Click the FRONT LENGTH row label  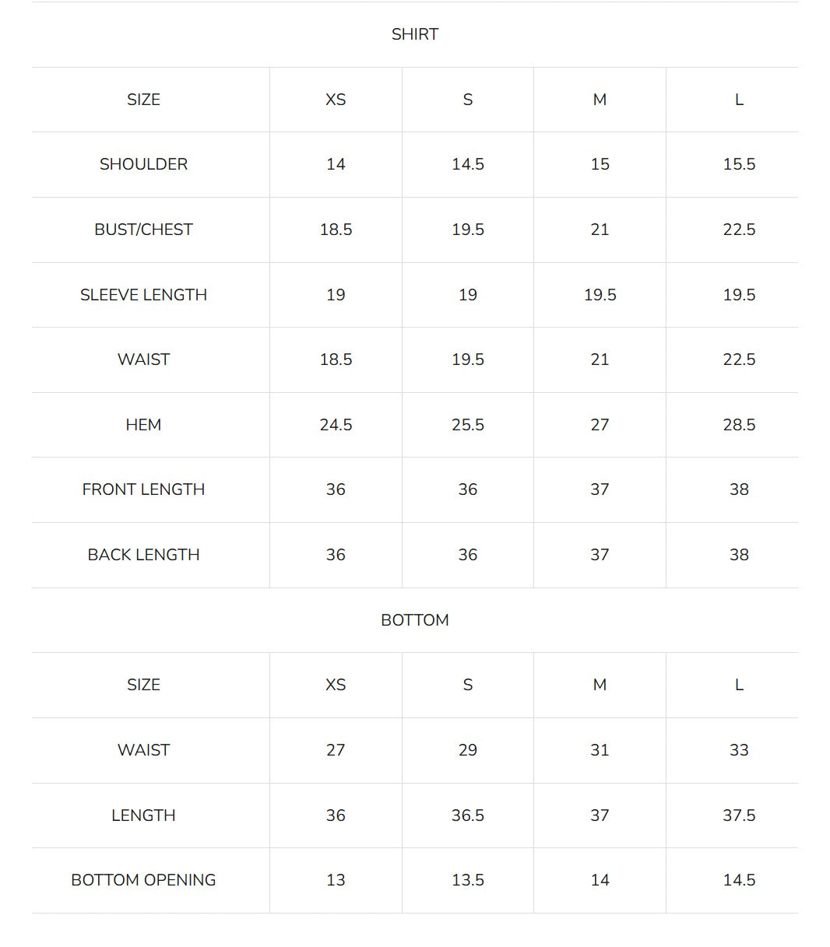(143, 489)
